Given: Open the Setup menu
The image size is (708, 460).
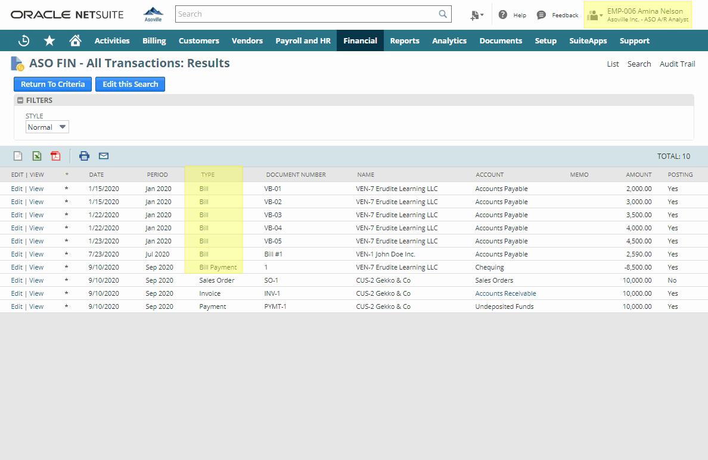Looking at the screenshot, I should [545, 40].
